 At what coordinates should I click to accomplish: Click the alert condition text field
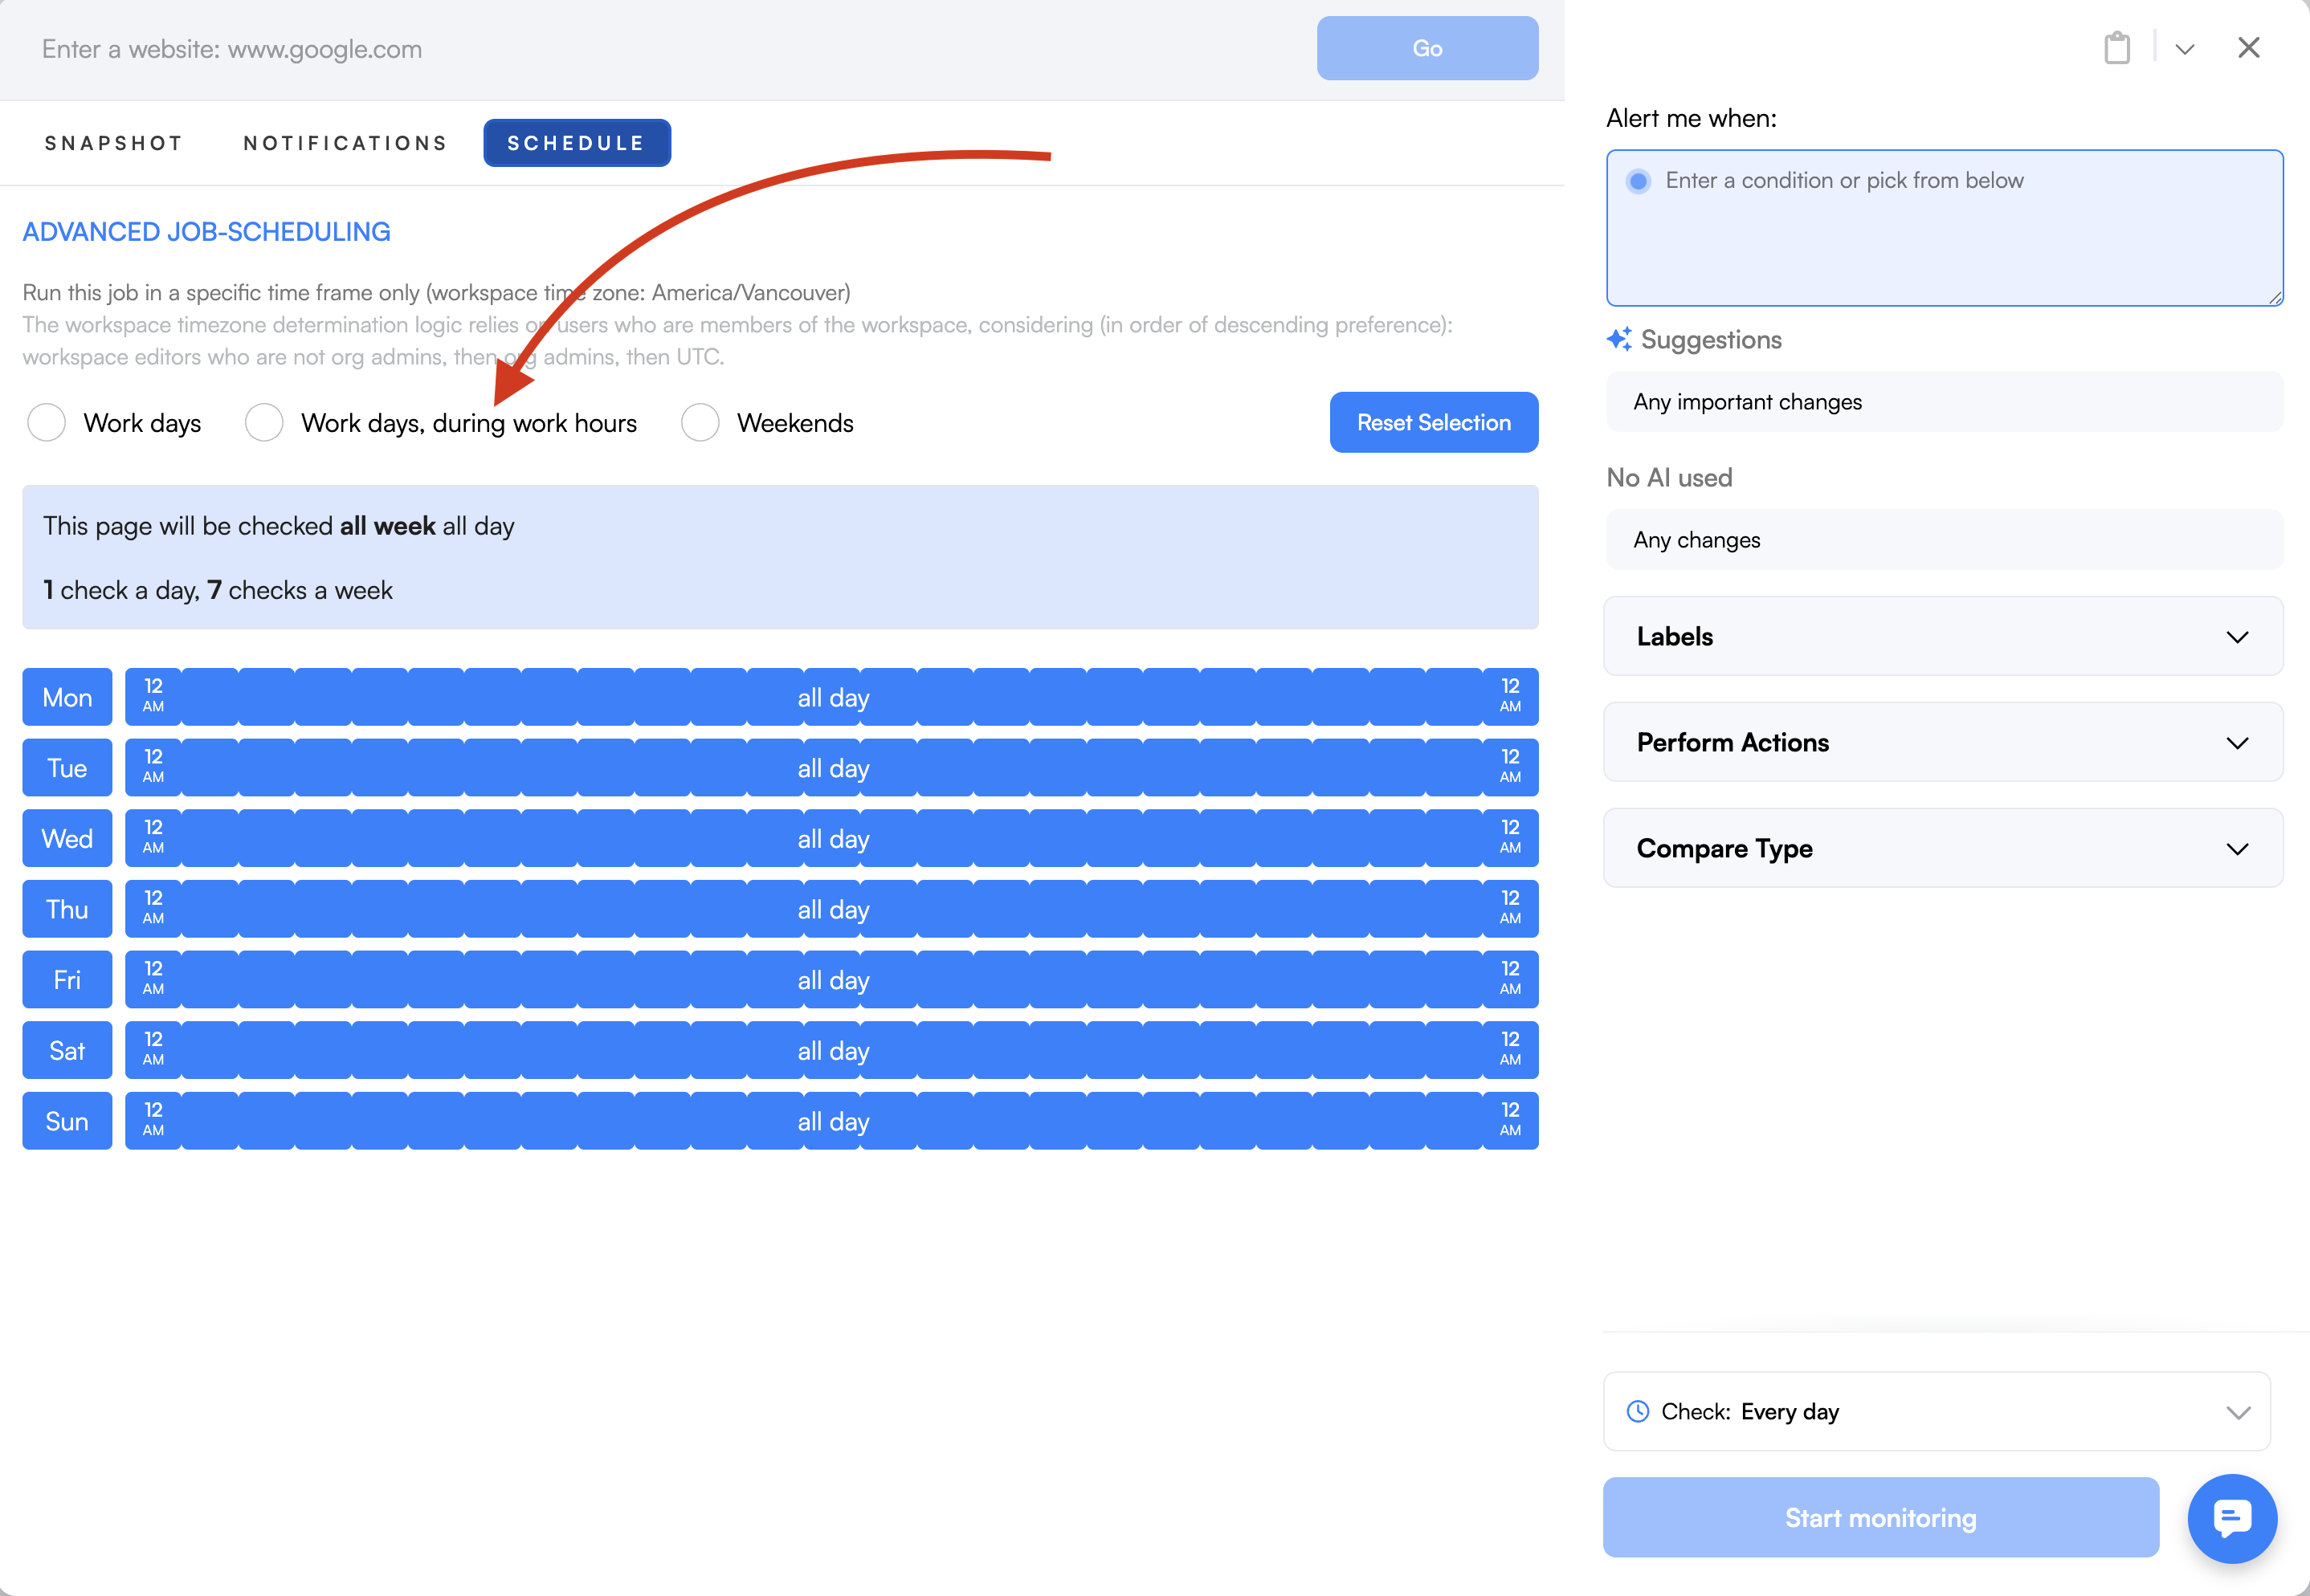pos(1944,228)
